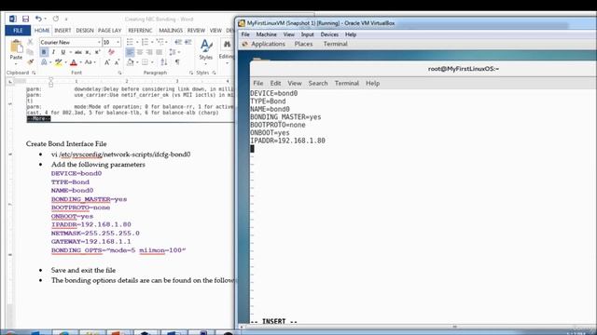Justify the paragraph text

[x=160, y=52]
